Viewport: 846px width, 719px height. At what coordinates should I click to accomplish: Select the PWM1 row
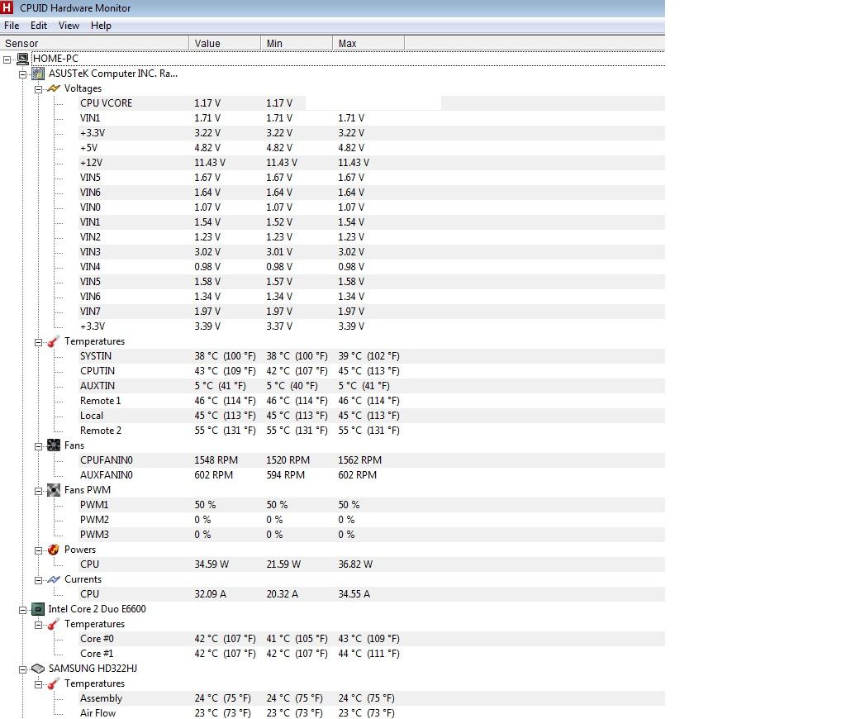coord(372,505)
